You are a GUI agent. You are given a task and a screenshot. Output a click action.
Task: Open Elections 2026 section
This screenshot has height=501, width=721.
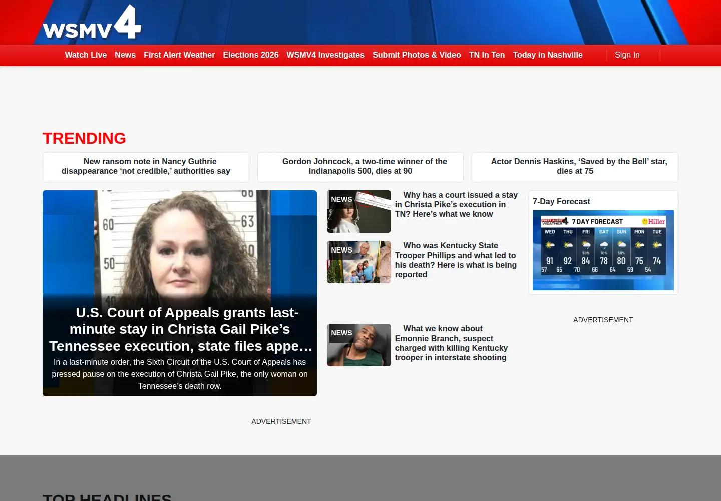[x=251, y=55]
